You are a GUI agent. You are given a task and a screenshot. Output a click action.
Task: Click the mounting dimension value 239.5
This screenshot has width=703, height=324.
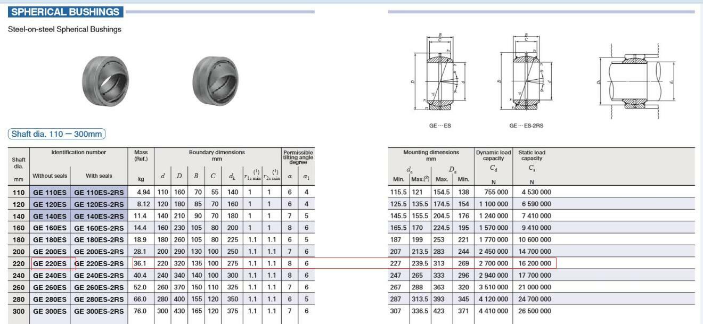420,263
